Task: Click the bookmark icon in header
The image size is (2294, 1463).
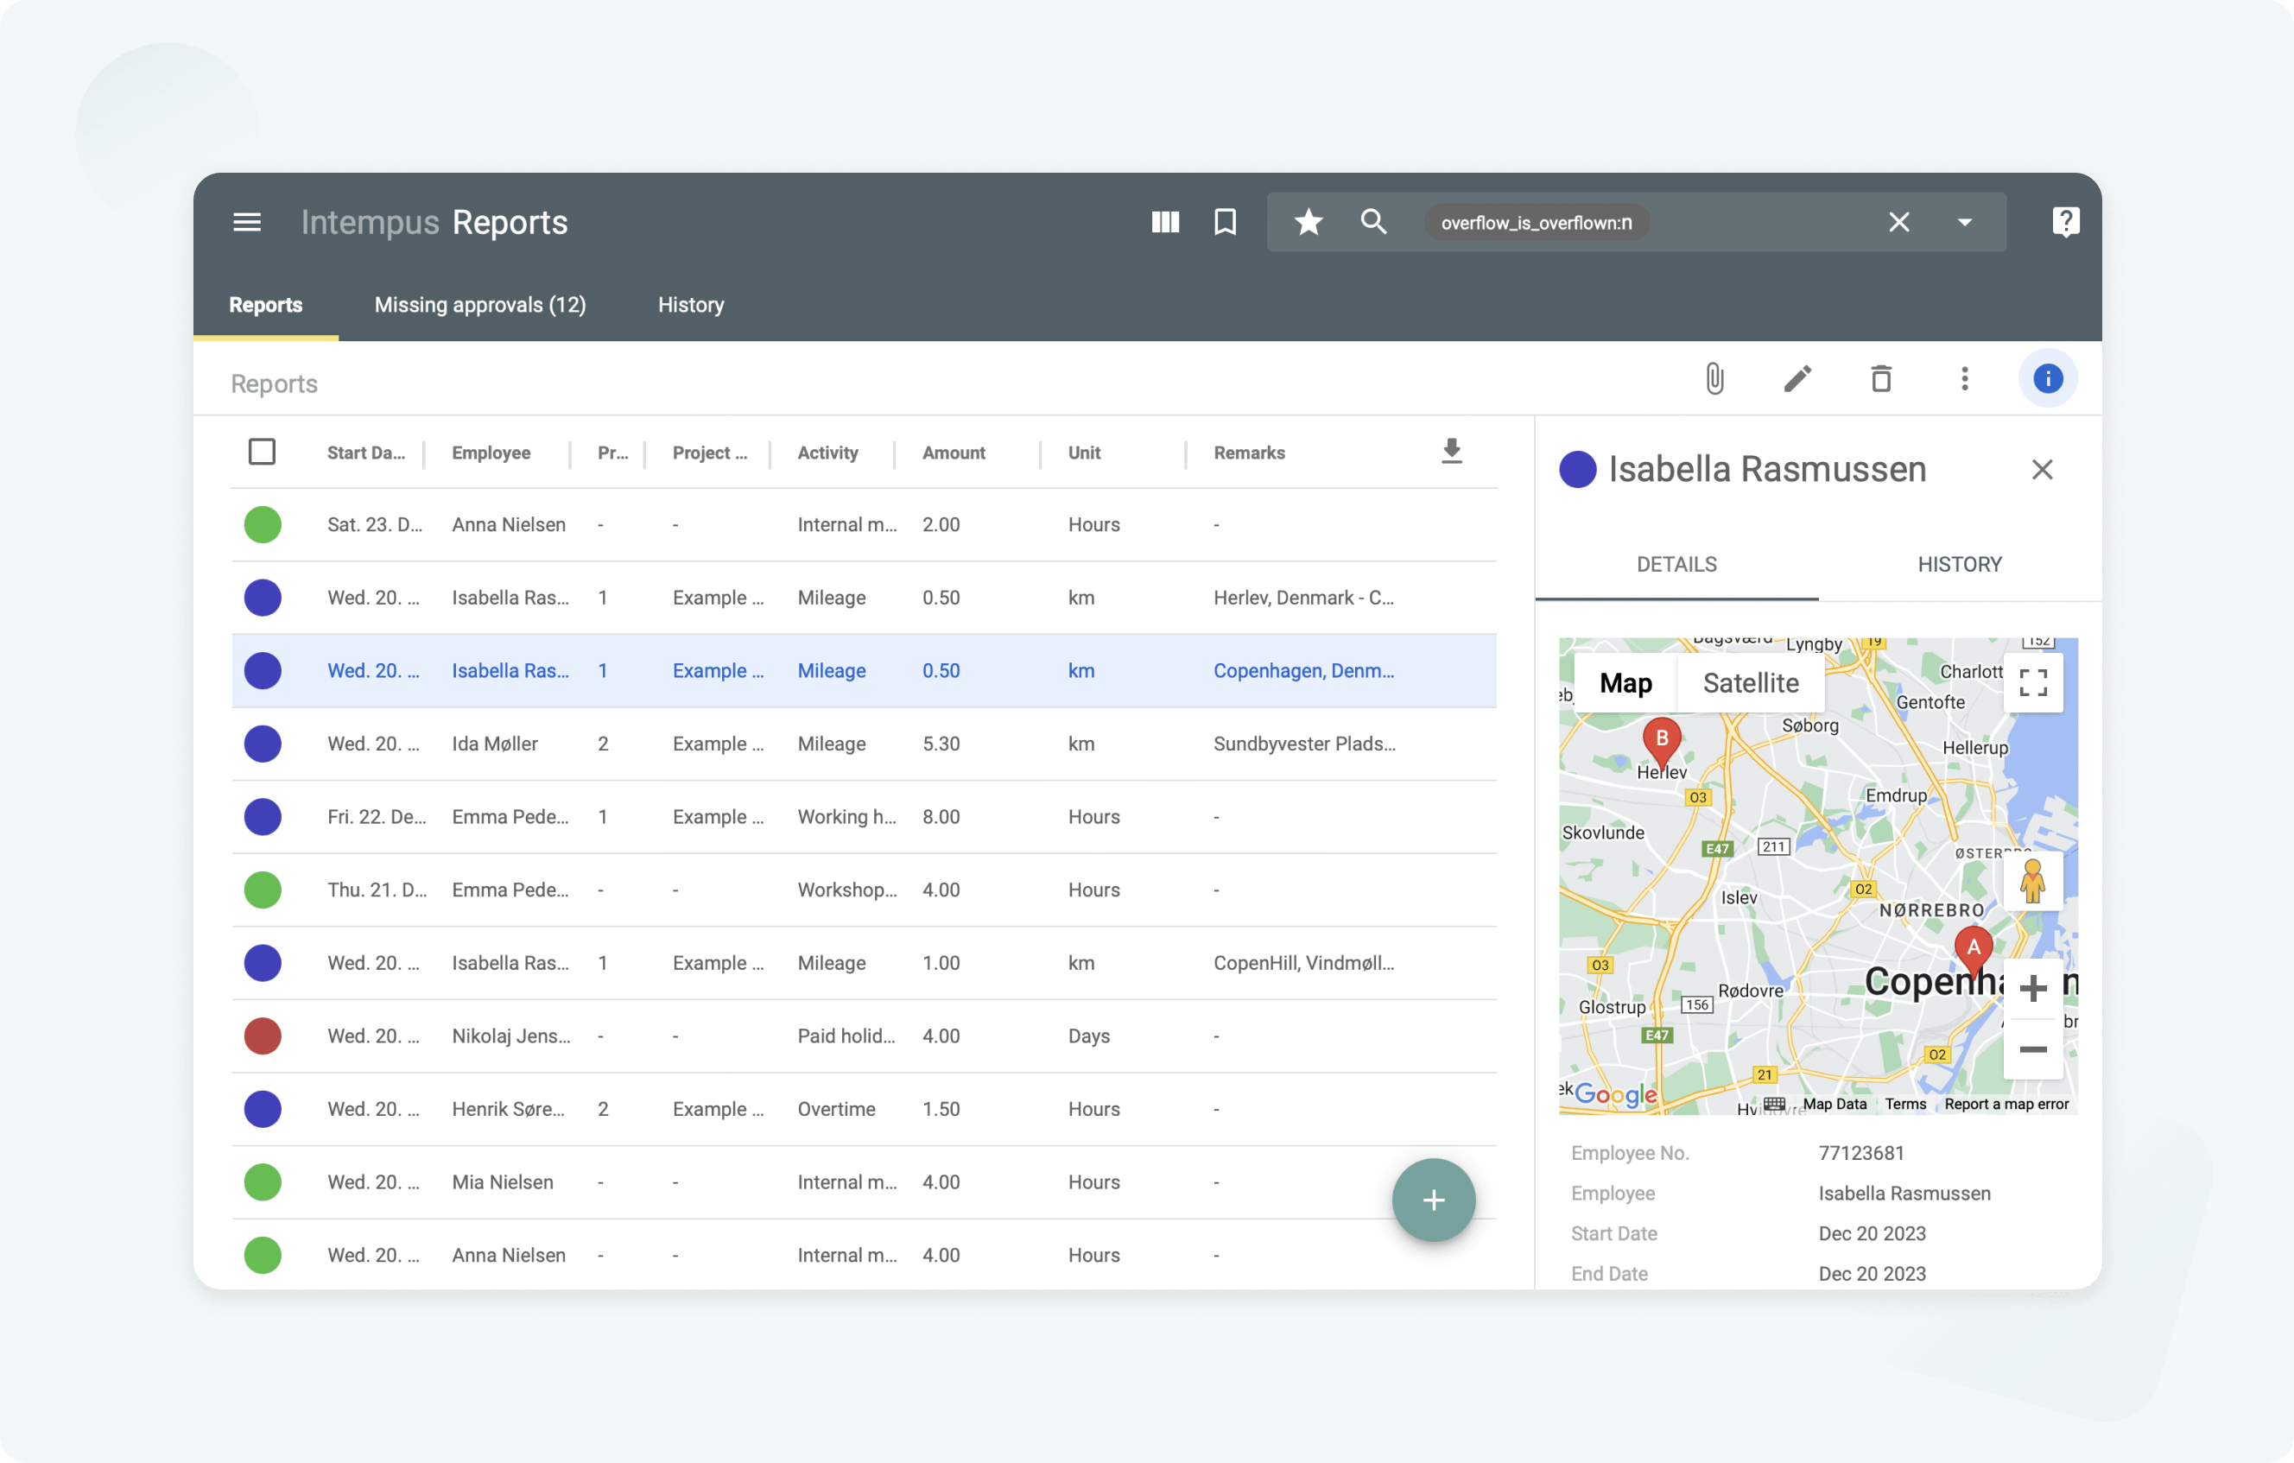Action: coord(1225,222)
